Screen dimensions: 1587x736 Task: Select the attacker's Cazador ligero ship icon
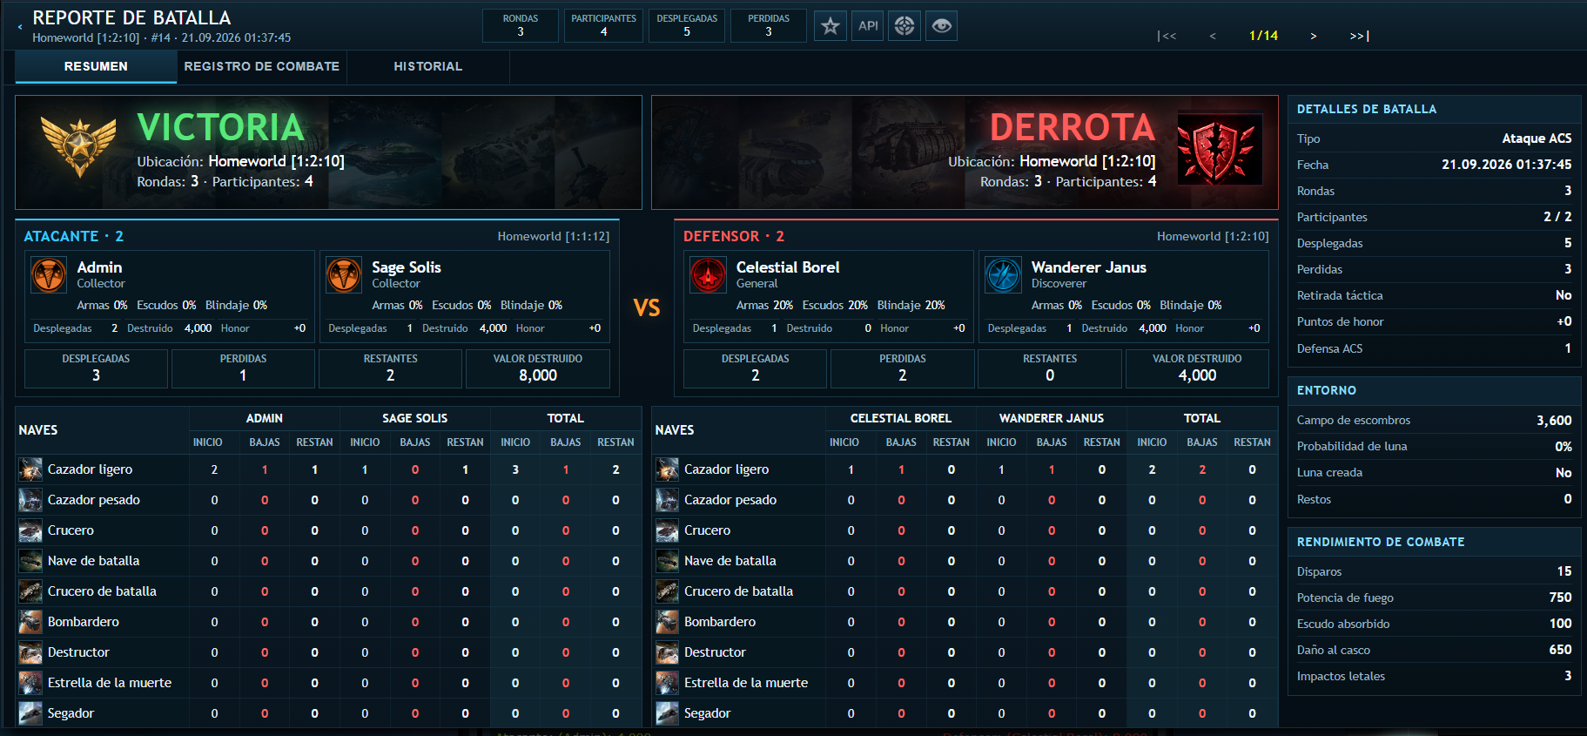point(30,469)
